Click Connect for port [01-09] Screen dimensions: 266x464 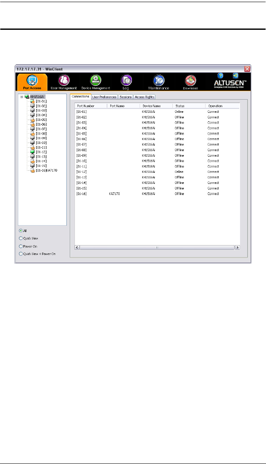(213, 156)
